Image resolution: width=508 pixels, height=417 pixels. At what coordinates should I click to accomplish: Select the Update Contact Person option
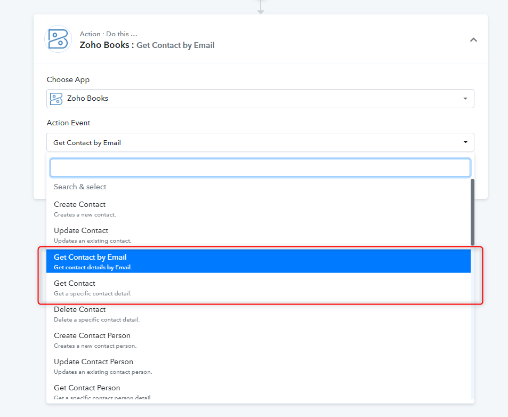(x=259, y=366)
